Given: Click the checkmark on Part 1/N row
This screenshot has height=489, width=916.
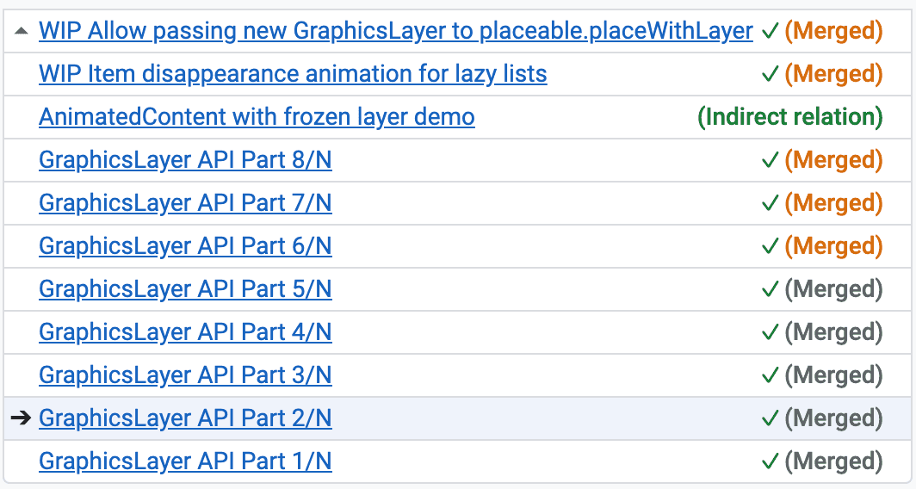Looking at the screenshot, I should coord(771,461).
